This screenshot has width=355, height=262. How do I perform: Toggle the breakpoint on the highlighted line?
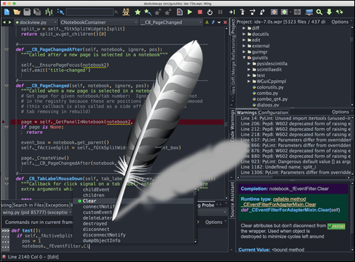pyautogui.click(x=4, y=122)
